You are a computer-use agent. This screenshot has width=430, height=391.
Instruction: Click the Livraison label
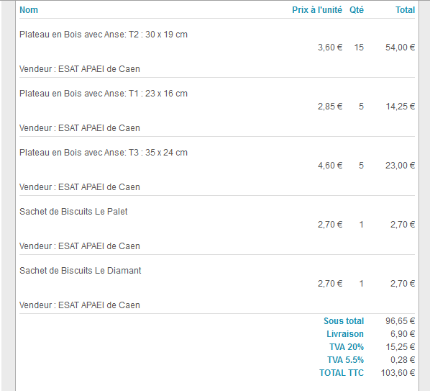click(x=345, y=333)
